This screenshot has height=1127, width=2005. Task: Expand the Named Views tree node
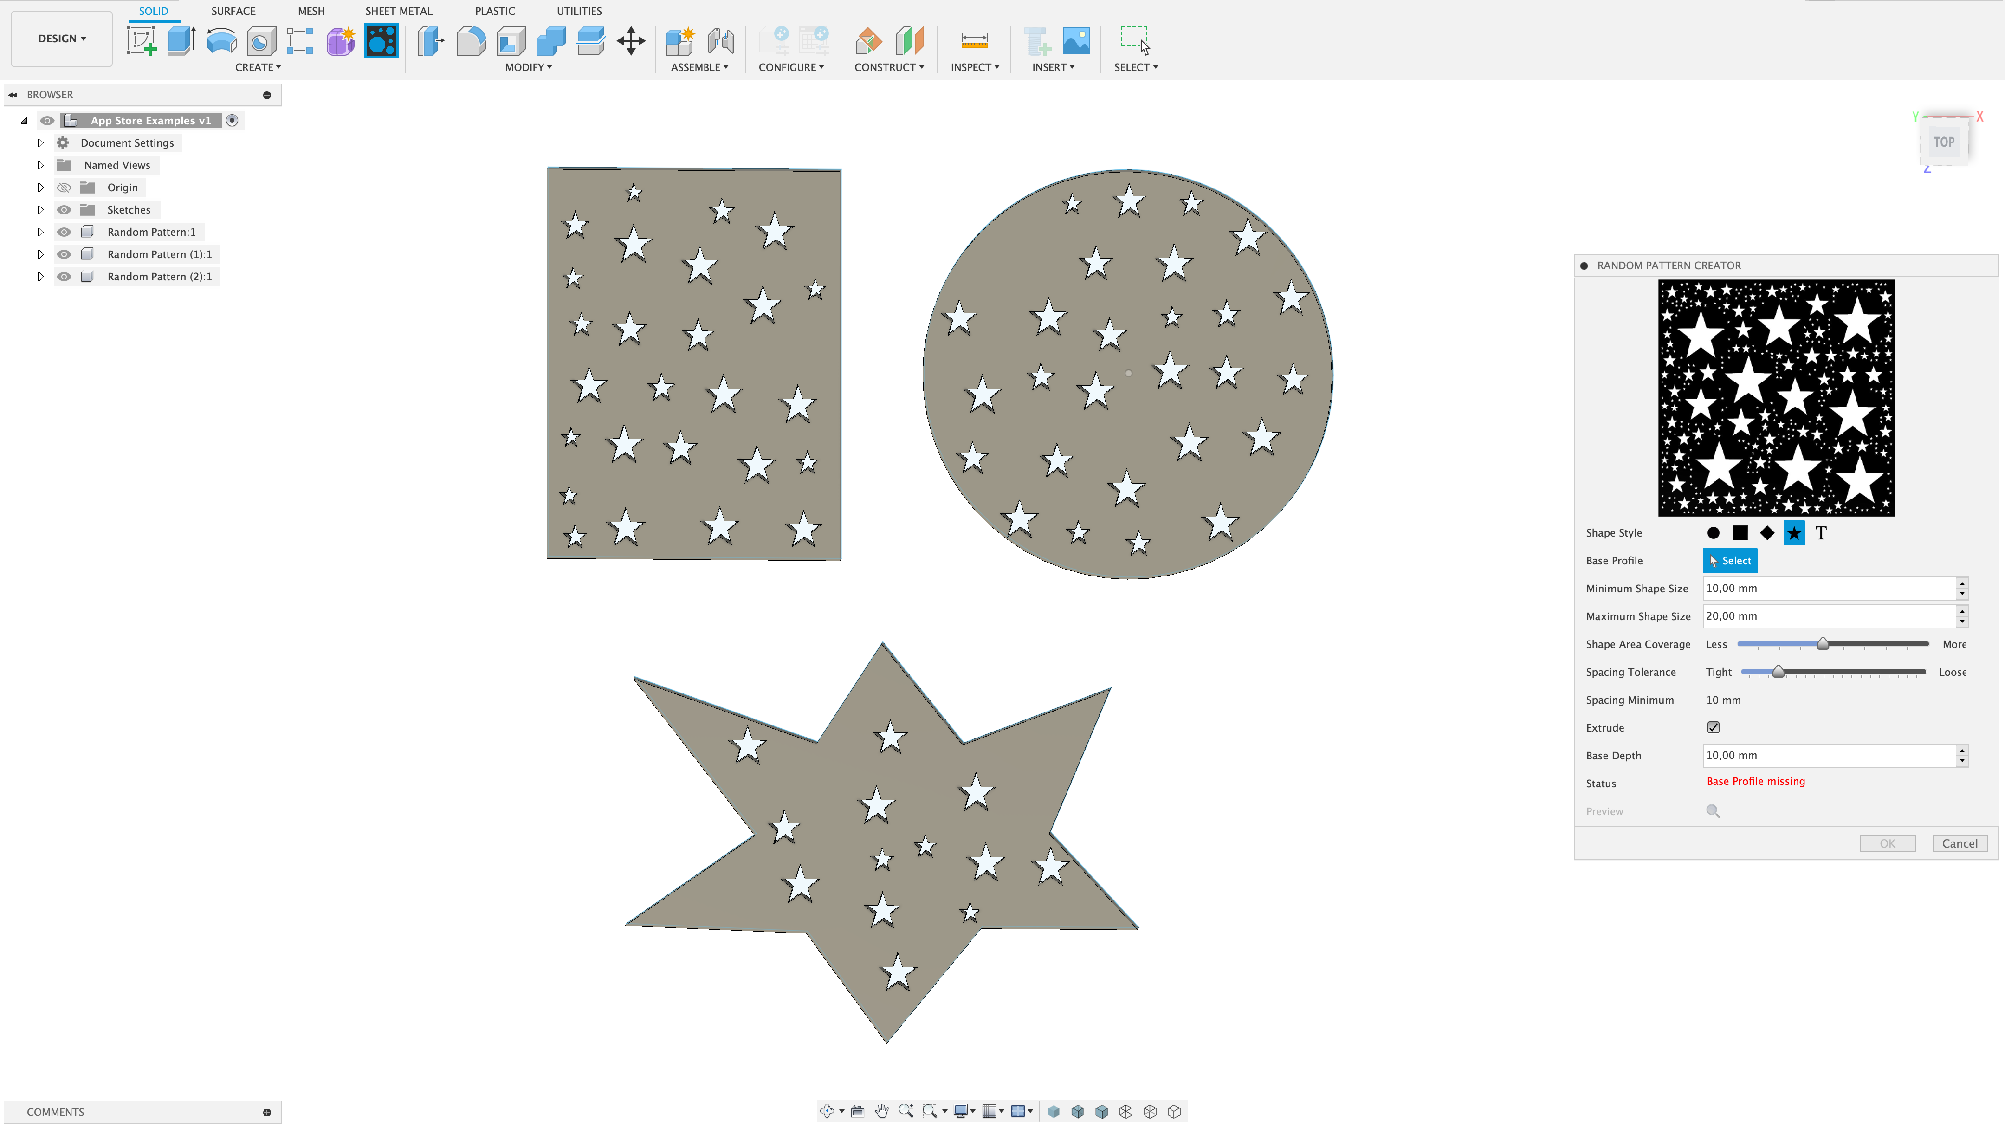(x=40, y=165)
